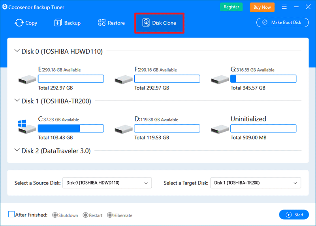Click the Restore grid icon
316x226 pixels.
[x=102, y=23]
